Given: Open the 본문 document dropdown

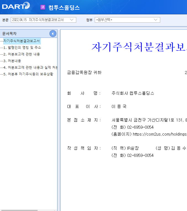Looking at the screenshot, I should click(43, 20).
